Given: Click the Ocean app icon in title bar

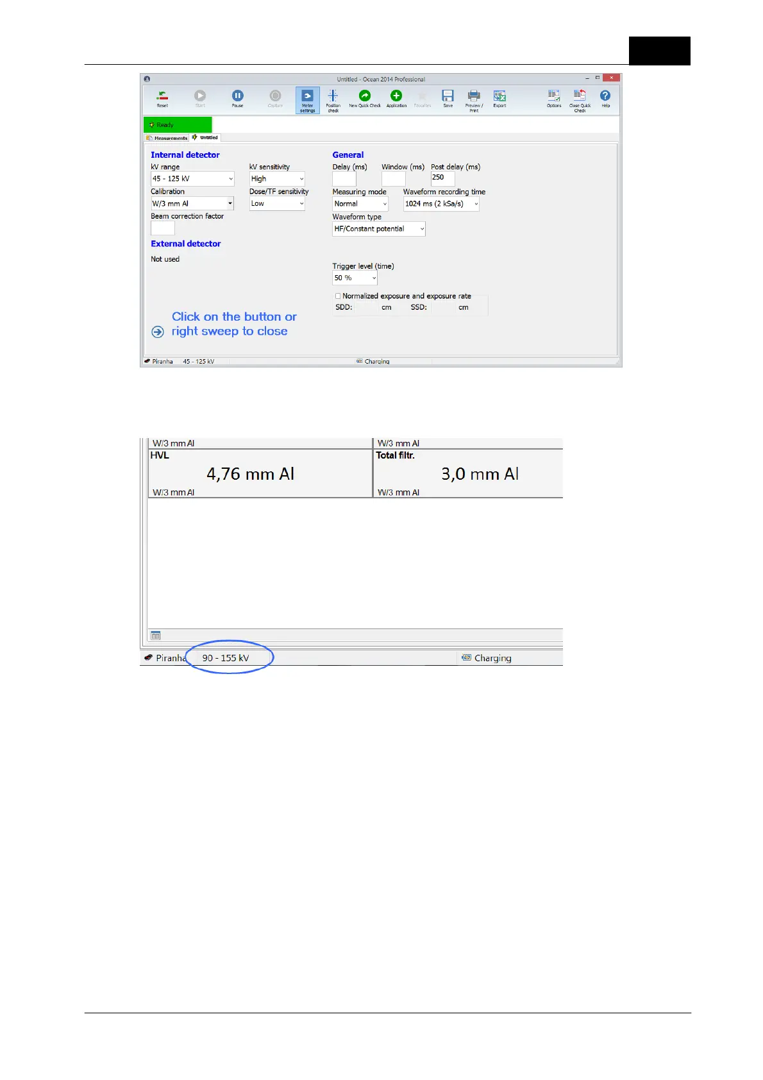Looking at the screenshot, I should tap(147, 79).
